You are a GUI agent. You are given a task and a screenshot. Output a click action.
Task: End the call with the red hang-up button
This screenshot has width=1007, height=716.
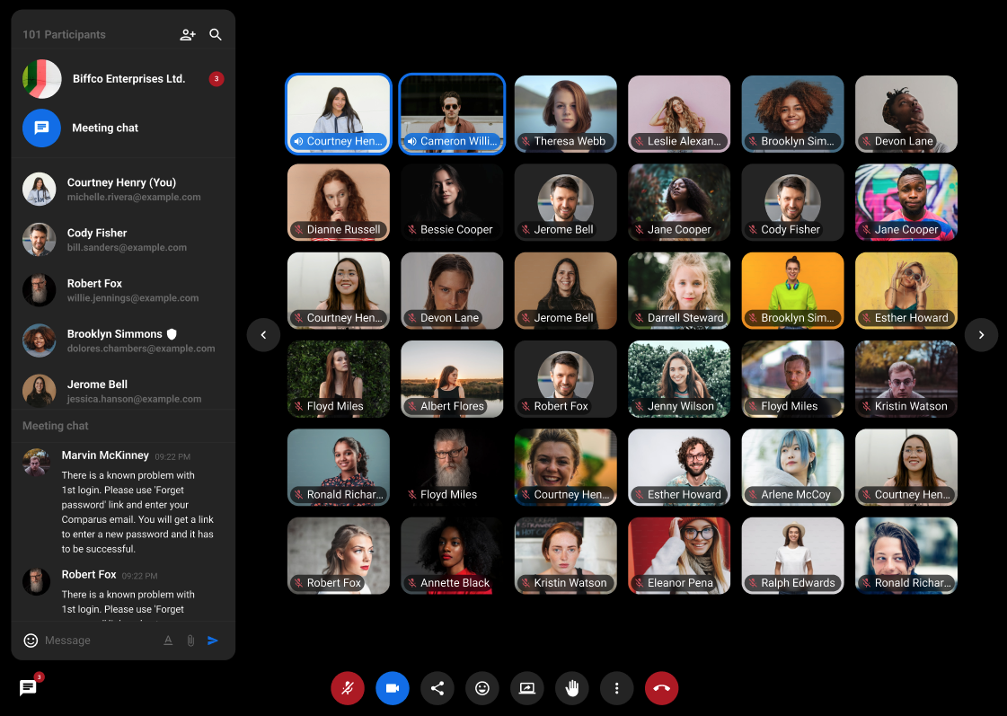coord(661,688)
